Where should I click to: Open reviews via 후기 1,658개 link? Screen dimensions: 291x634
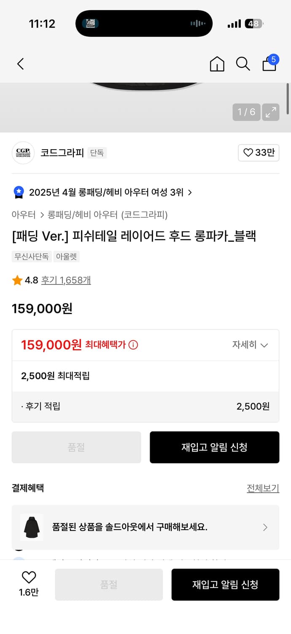click(66, 280)
